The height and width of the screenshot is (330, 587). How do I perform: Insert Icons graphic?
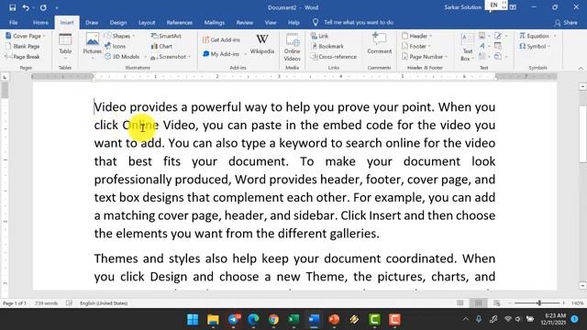pyautogui.click(x=116, y=47)
